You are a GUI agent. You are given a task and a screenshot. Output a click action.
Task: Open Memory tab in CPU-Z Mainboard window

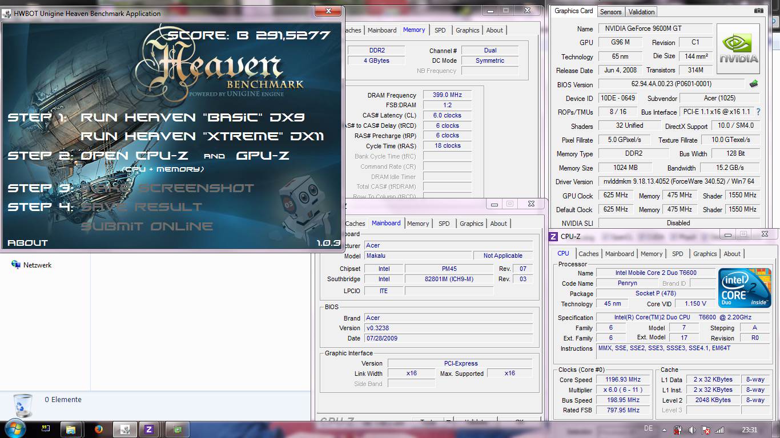(418, 224)
